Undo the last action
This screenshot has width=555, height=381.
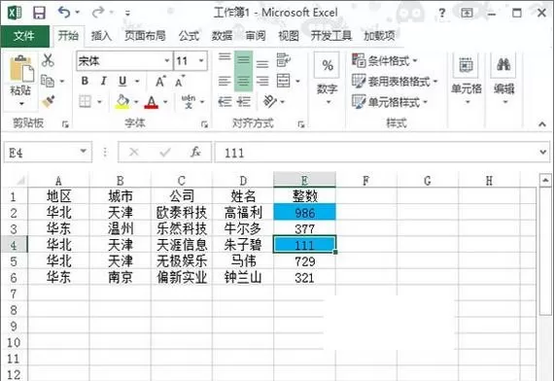(x=64, y=13)
